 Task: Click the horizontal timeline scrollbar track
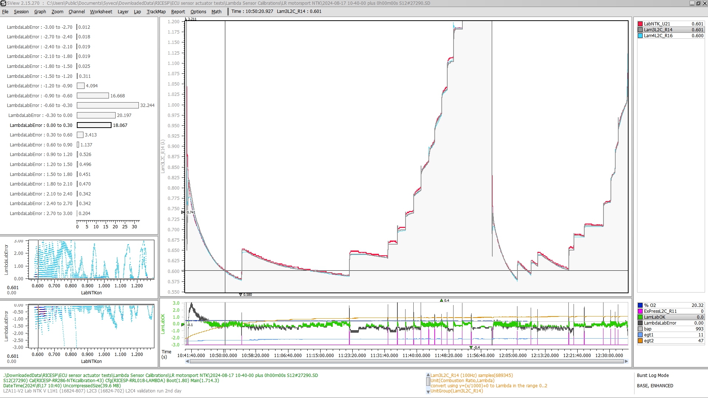click(406, 361)
